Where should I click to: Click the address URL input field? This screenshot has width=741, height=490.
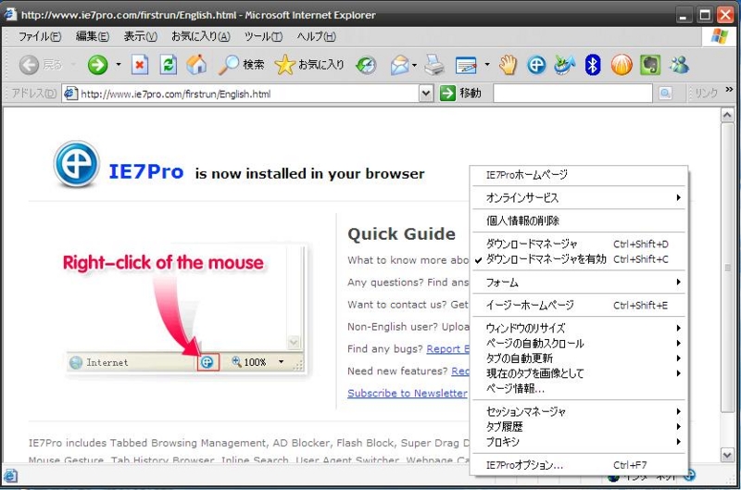(x=248, y=94)
